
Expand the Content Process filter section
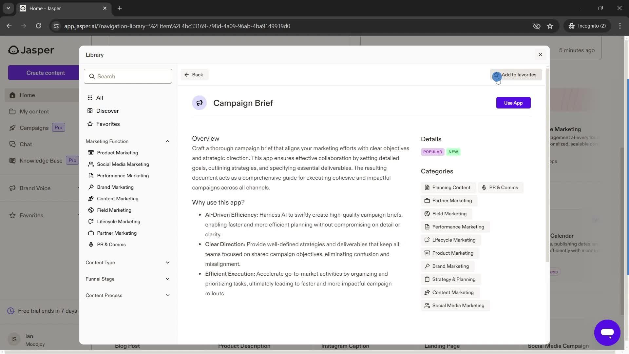(168, 295)
